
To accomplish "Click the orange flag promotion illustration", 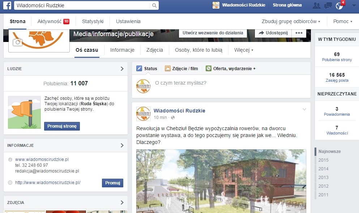I will (24, 112).
